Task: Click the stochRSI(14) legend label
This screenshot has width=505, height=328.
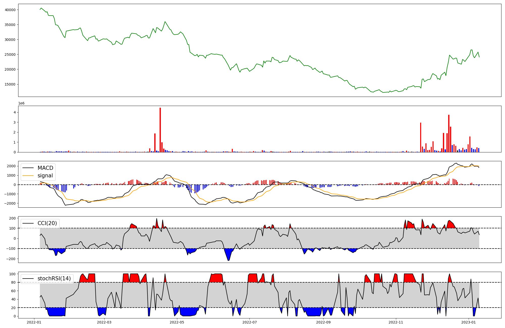Action: coord(54,279)
